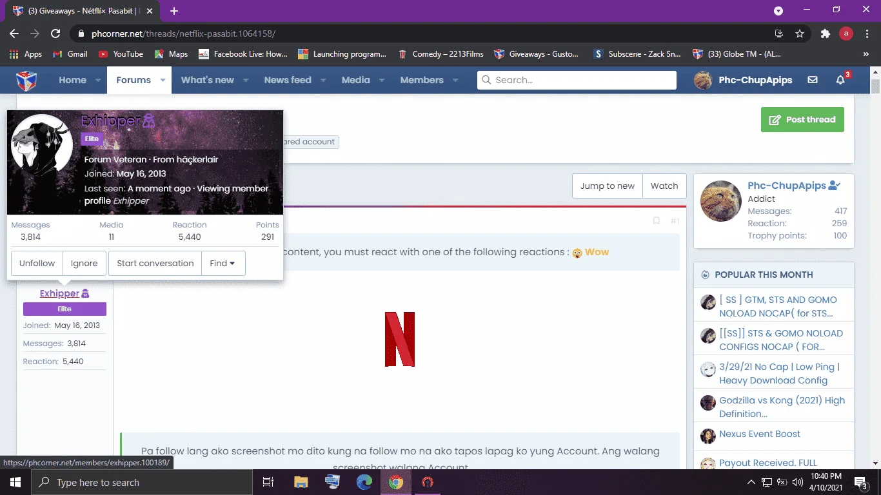Viewport: 881px width, 495px height.
Task: Open the Facebook Live bookmark
Action: click(243, 54)
